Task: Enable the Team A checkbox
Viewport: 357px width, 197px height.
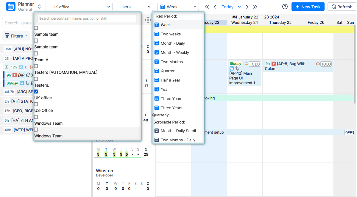Action: click(36, 53)
